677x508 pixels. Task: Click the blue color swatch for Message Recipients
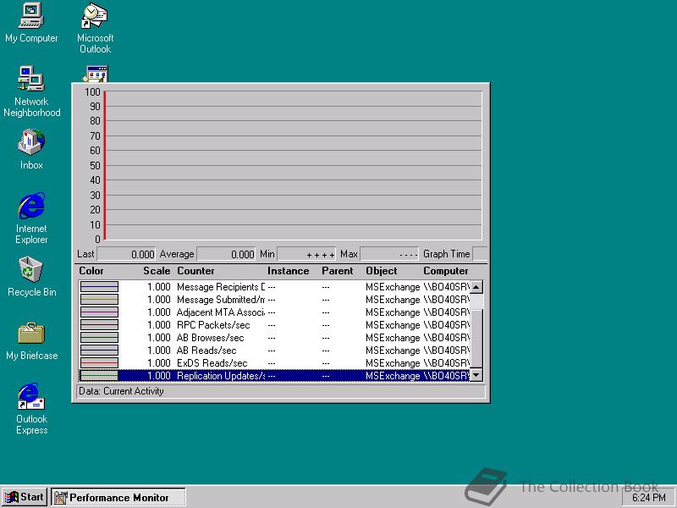99,287
